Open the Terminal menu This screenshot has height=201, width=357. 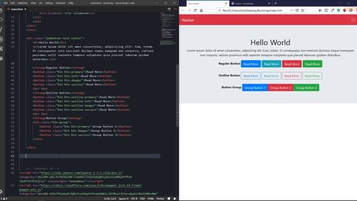point(60,3)
